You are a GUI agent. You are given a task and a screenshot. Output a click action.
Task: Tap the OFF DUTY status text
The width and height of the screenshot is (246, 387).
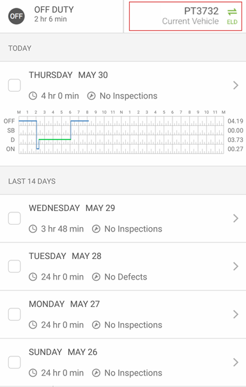click(x=54, y=10)
